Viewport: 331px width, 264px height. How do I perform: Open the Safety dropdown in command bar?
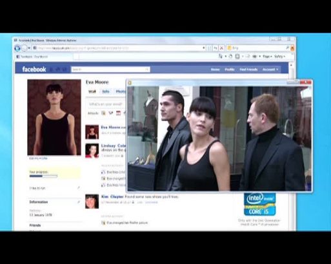(279, 57)
